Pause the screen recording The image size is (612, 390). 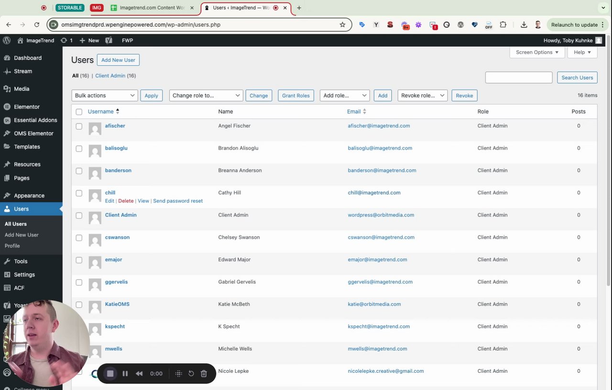click(x=125, y=374)
